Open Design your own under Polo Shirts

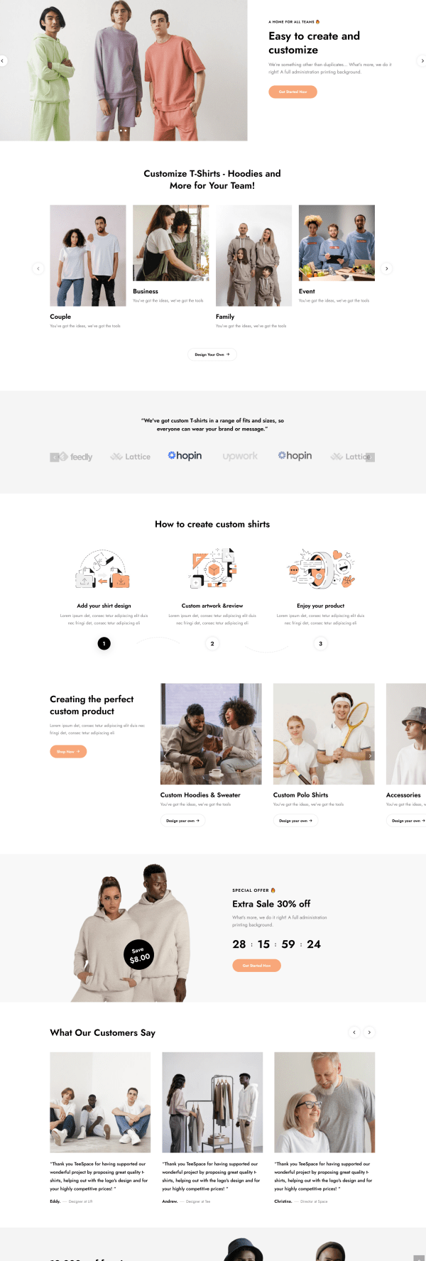(295, 821)
